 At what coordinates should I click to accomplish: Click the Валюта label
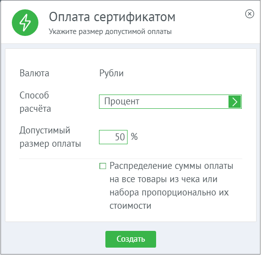[x=34, y=73]
